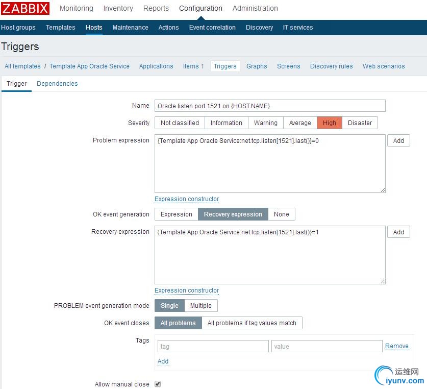Open Web scenarios link
The height and width of the screenshot is (389, 427).
pyautogui.click(x=384, y=66)
